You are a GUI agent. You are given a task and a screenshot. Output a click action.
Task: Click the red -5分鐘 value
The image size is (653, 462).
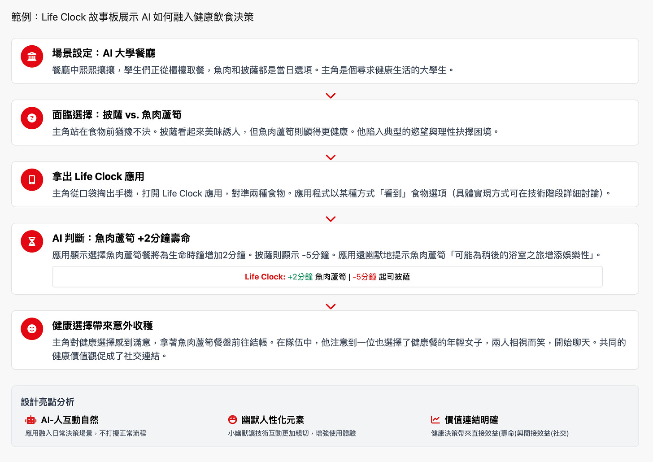(365, 277)
